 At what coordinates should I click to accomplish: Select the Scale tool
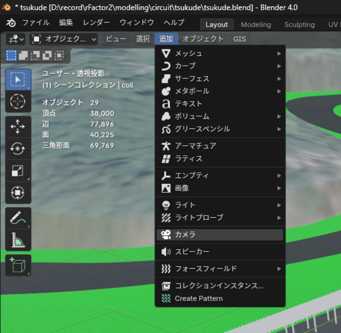[x=18, y=171]
